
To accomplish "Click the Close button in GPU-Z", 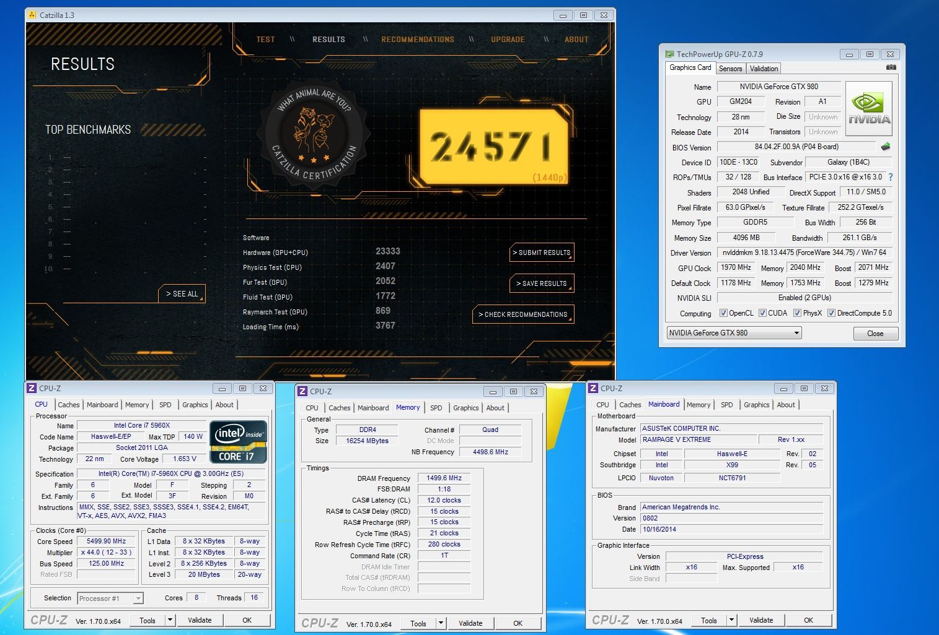I will pos(875,334).
